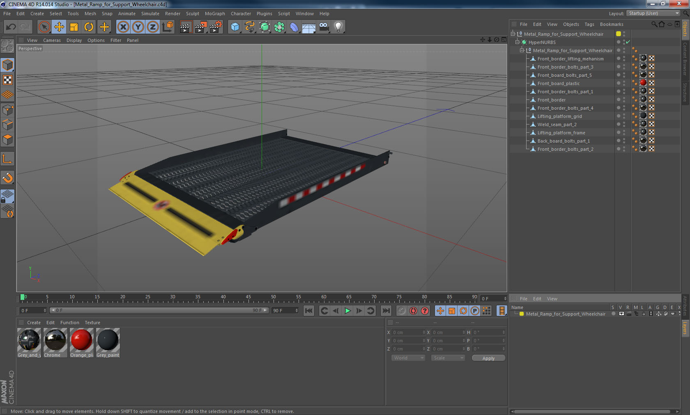Select the Orange_plastic red material swatch
Image resolution: width=690 pixels, height=415 pixels.
pos(81,343)
